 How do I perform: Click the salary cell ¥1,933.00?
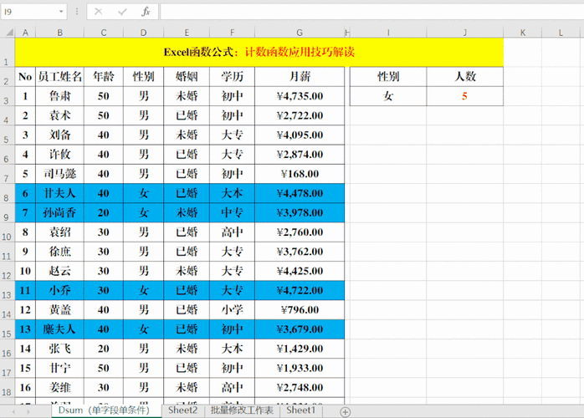(x=300, y=368)
